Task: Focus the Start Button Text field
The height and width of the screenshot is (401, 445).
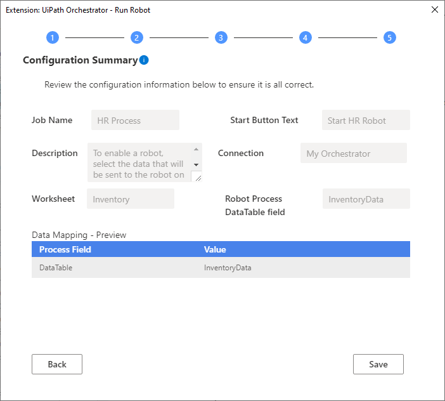Action: [366, 120]
